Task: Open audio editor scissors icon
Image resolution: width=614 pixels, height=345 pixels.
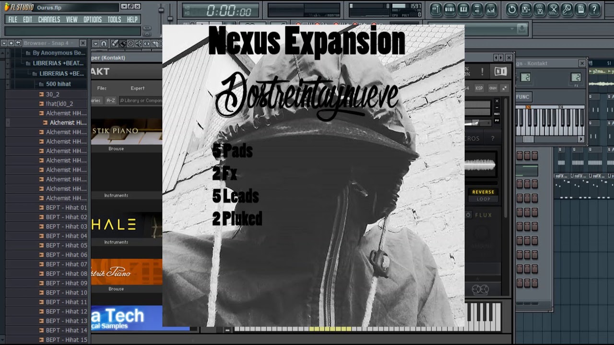Action: (553, 9)
